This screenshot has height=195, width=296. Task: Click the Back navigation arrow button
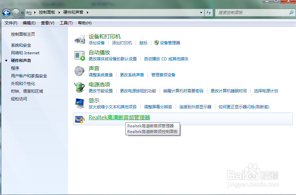point(6,13)
